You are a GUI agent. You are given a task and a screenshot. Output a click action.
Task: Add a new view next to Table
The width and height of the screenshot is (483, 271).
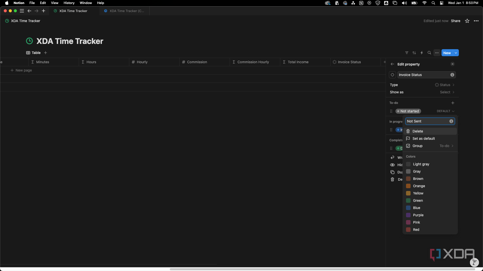tap(46, 53)
